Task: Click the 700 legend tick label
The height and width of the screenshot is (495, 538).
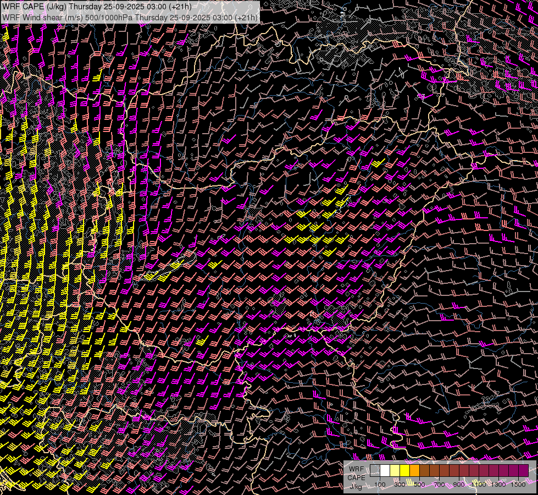Action: 439,485
